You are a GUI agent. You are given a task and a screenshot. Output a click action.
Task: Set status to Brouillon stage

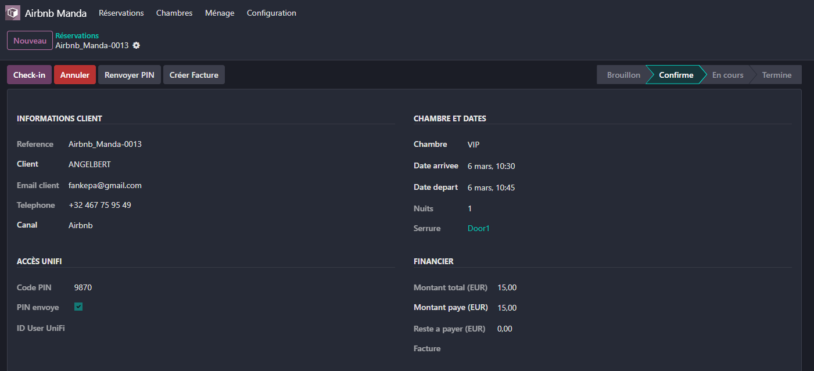point(623,75)
